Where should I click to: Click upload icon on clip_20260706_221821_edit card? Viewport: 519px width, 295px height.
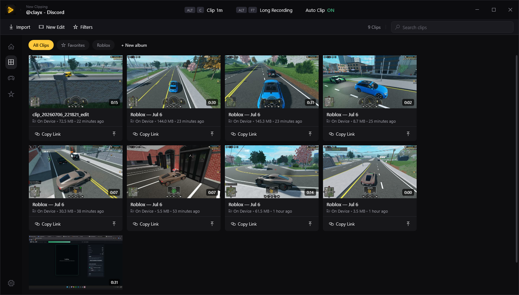point(114,134)
